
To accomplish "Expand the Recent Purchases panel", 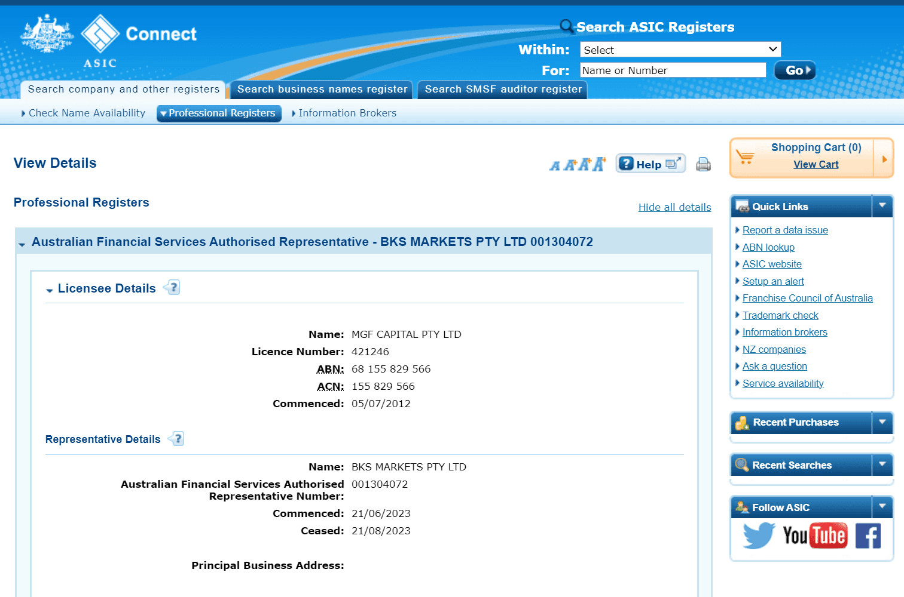I will [x=882, y=422].
